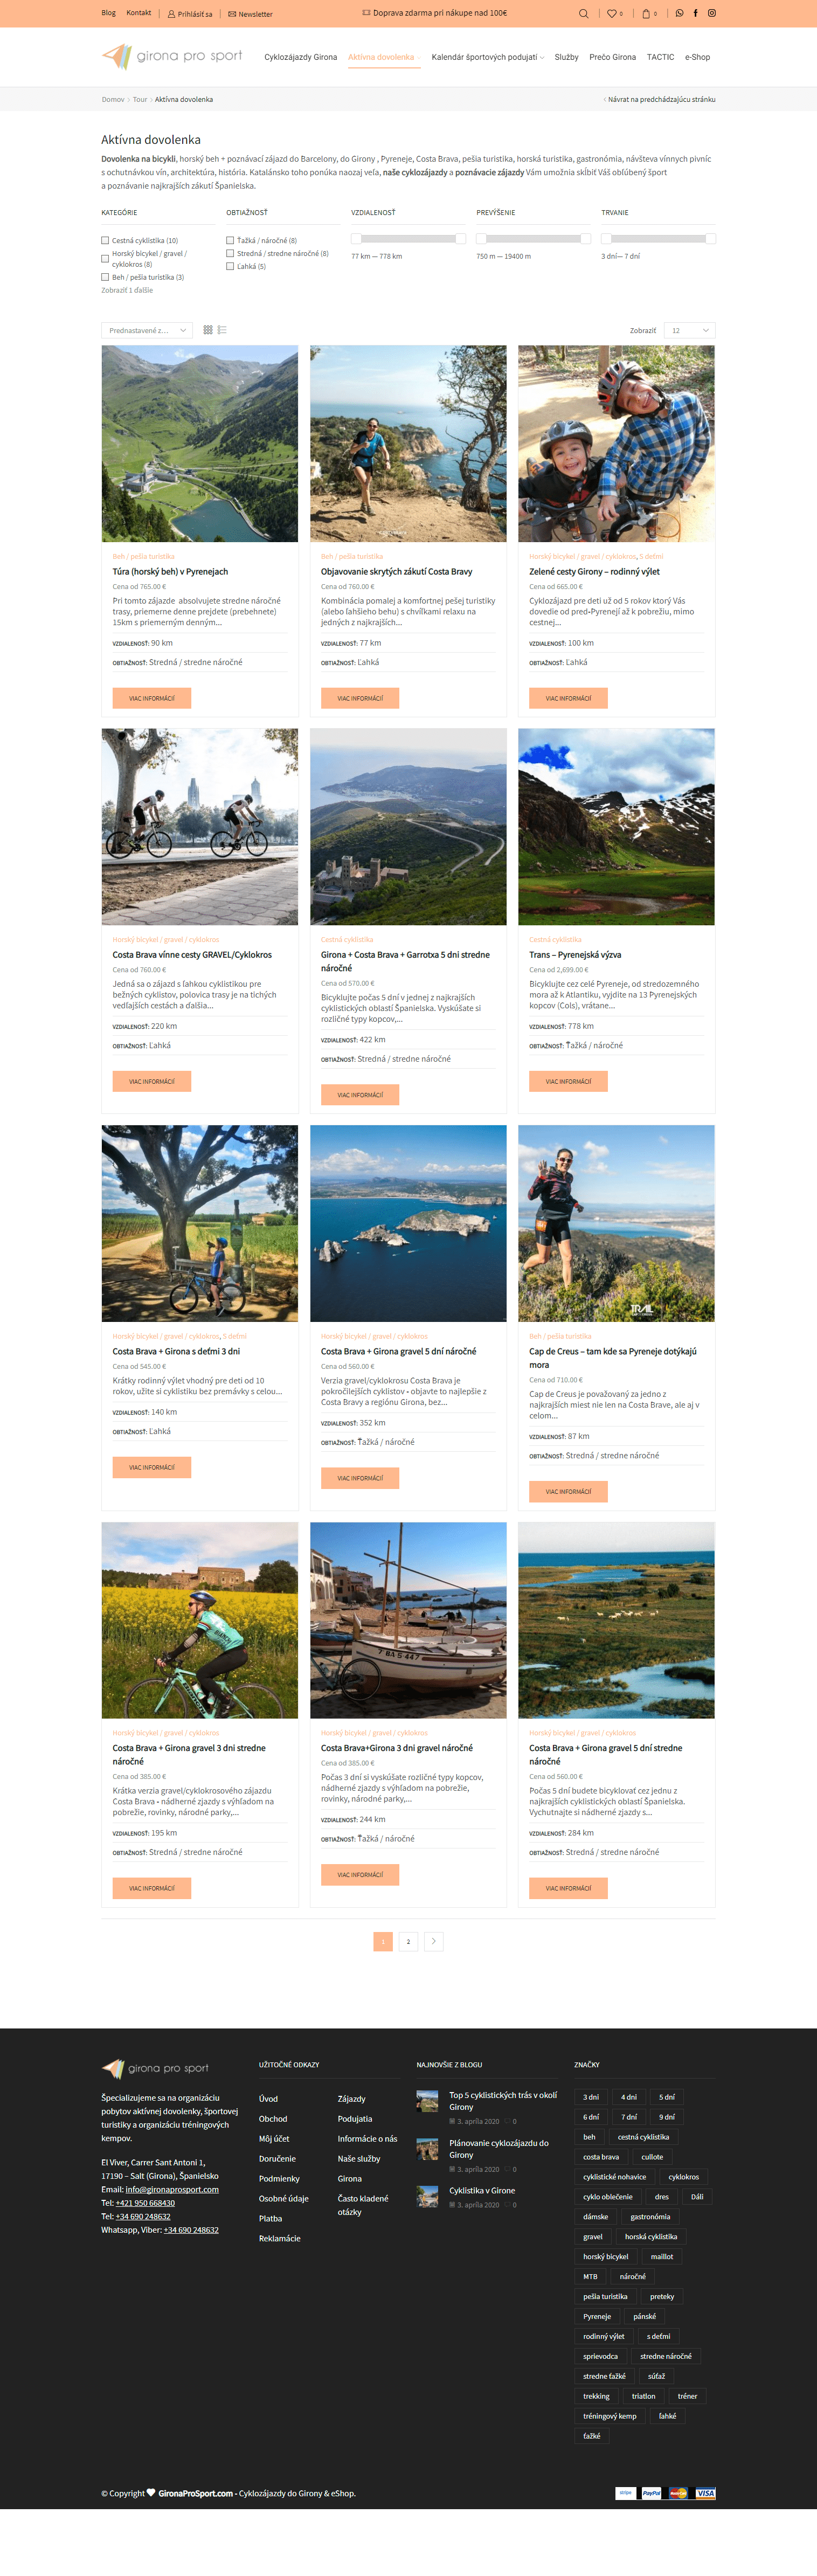
Task: Open the Facebook icon in header
Action: [696, 14]
